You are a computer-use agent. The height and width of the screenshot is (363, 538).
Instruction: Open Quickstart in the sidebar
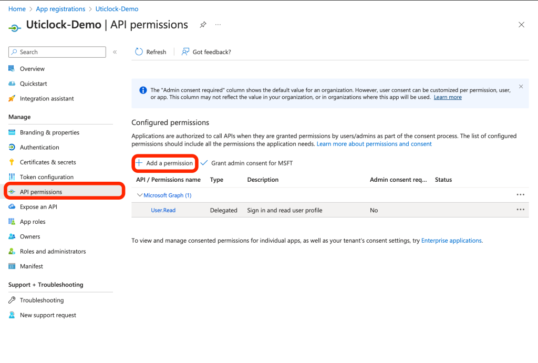33,84
